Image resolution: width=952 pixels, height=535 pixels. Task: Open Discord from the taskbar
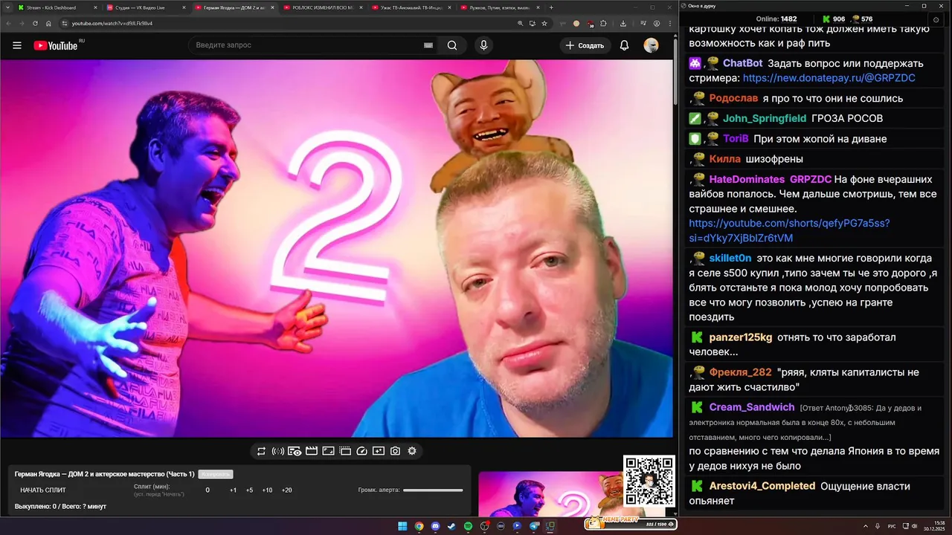tap(435, 526)
